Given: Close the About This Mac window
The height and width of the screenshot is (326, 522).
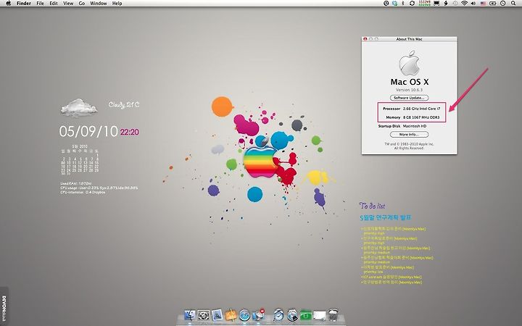Looking at the screenshot, I should (365, 39).
